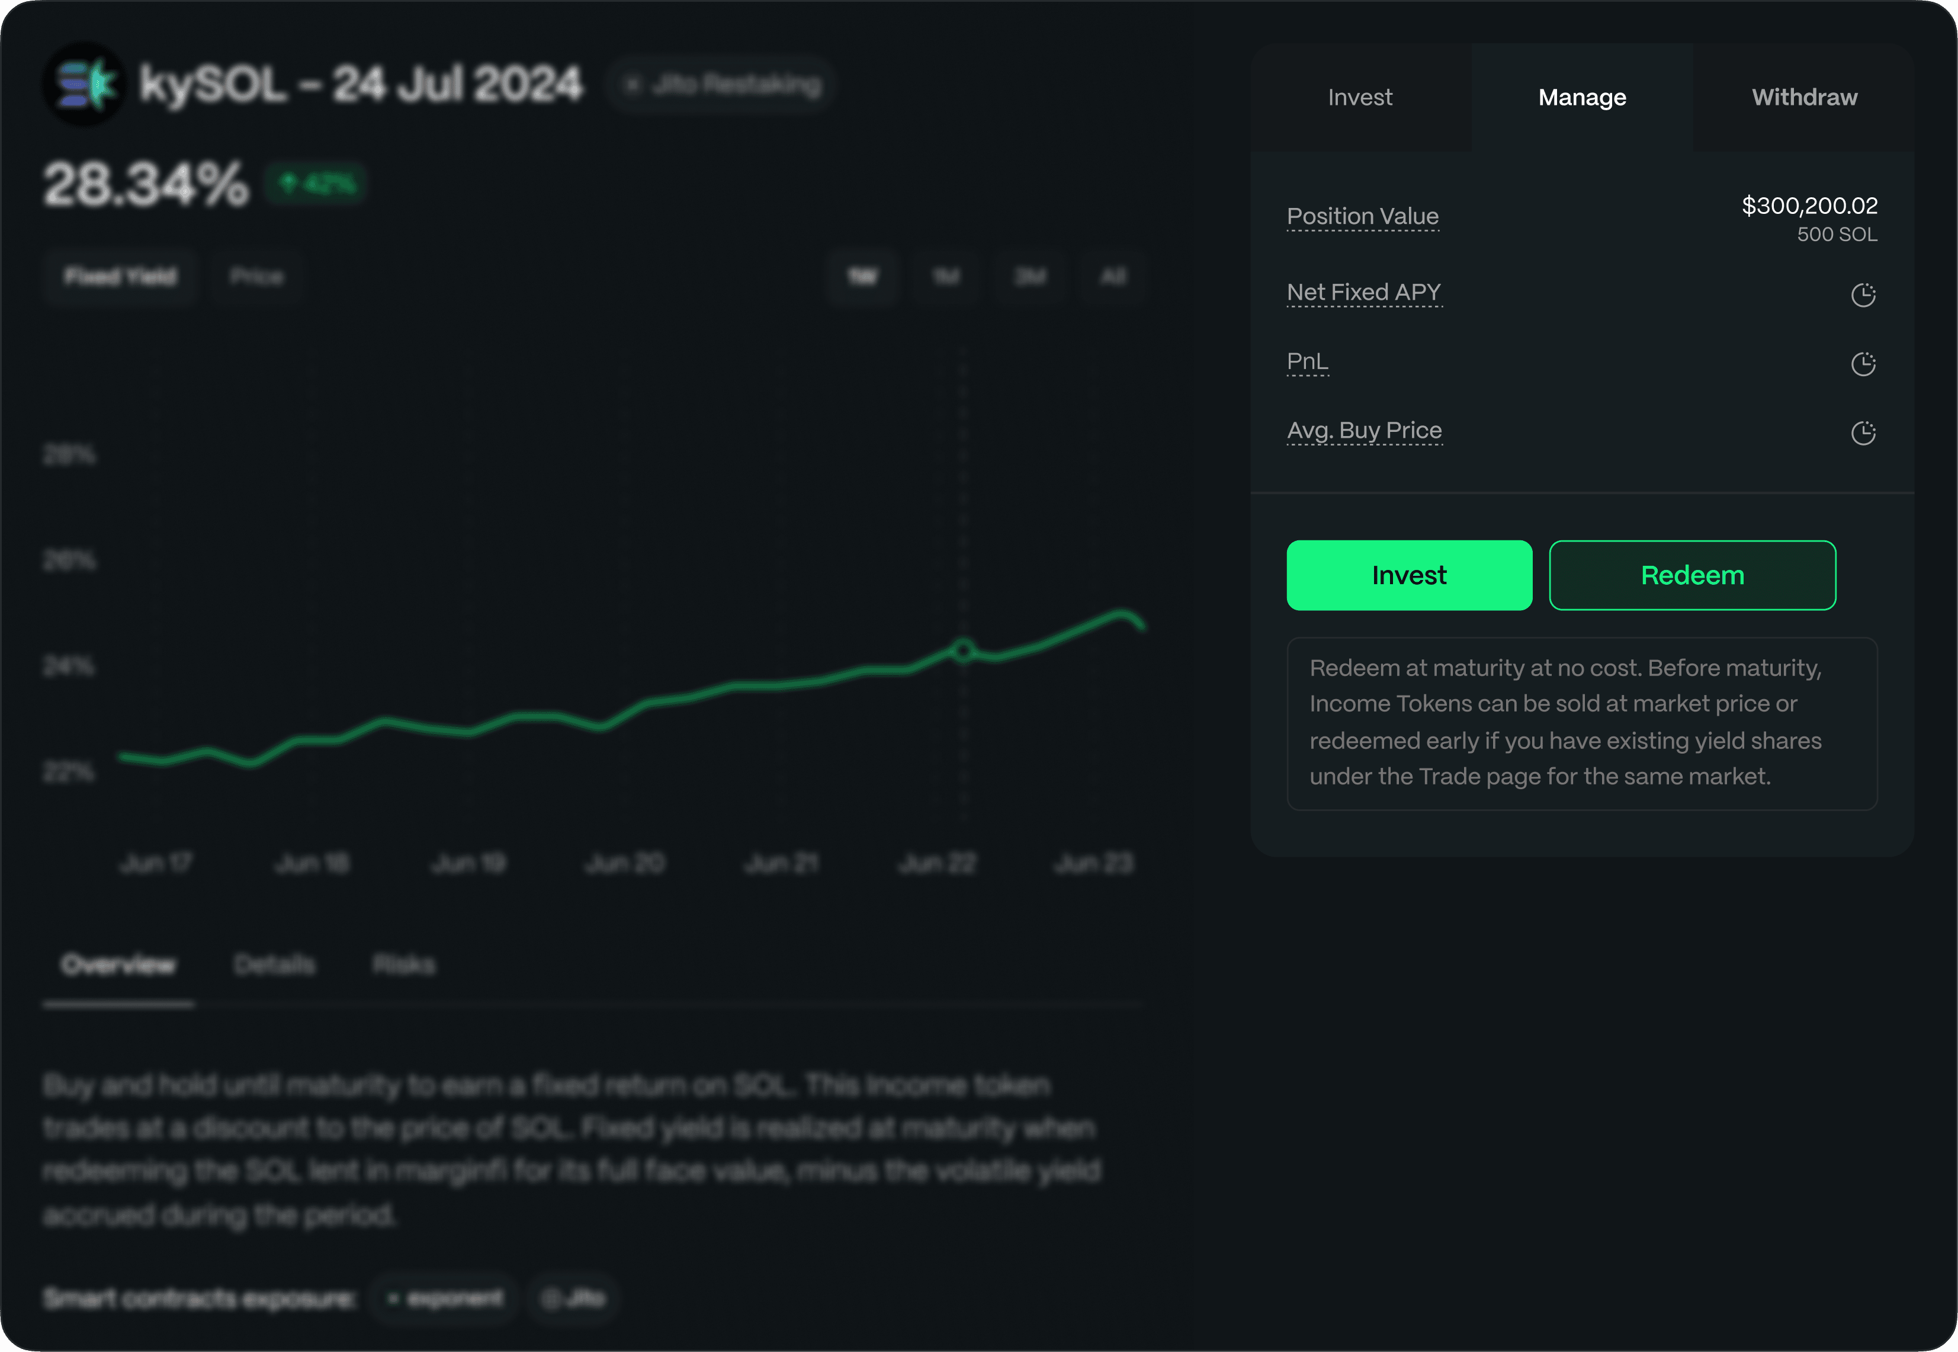Click the exponent smart contract chip
Image resolution: width=1958 pixels, height=1352 pixels.
coord(445,1297)
